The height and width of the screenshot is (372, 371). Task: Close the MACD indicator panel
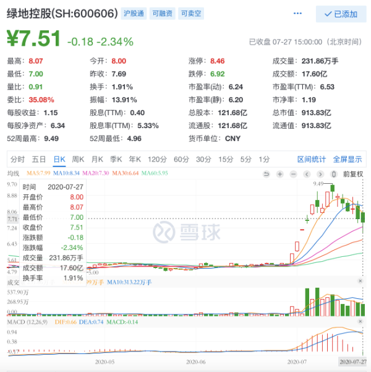360,321
